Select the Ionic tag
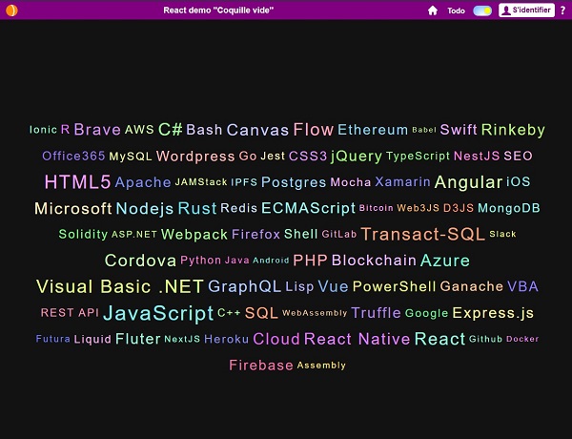Screen dimensions: 572x439 coord(43,130)
